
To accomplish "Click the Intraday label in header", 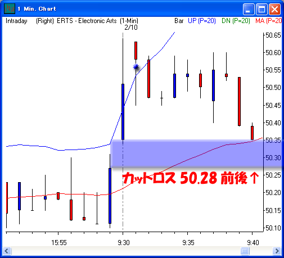I will [16, 21].
